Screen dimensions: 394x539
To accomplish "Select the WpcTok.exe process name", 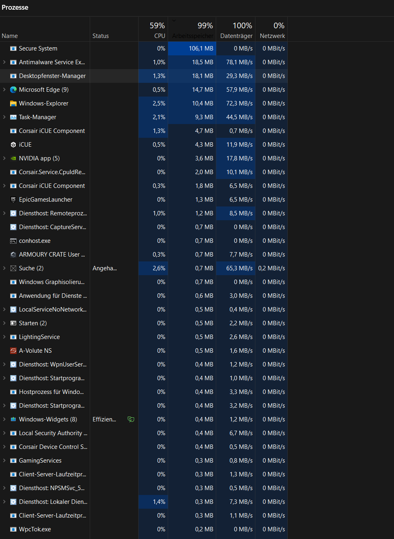I will click(35, 529).
